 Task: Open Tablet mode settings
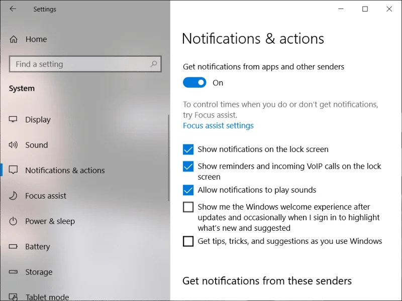point(47,297)
